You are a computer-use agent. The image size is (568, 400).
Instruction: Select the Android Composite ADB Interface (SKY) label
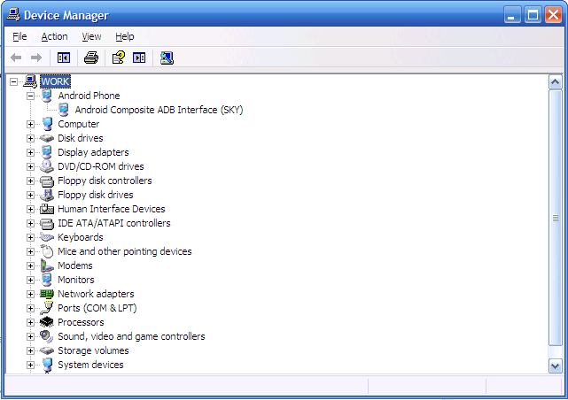(x=159, y=110)
